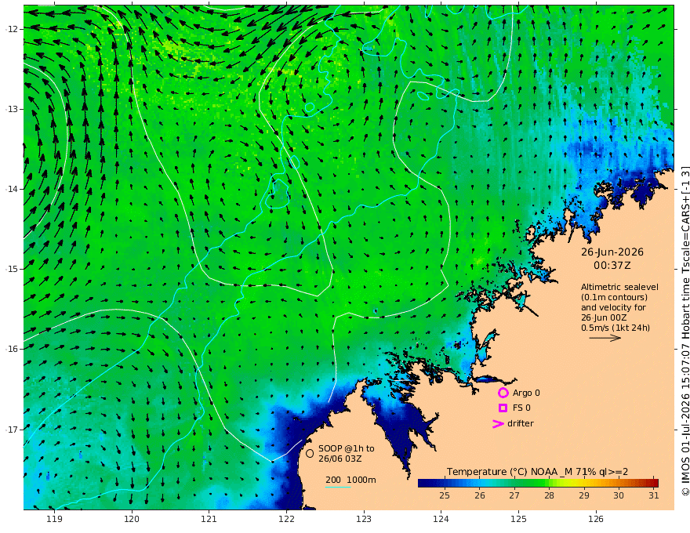Image resolution: width=690 pixels, height=533 pixels.
Task: Click the 200 1000m depth legend text
Action: (350, 480)
